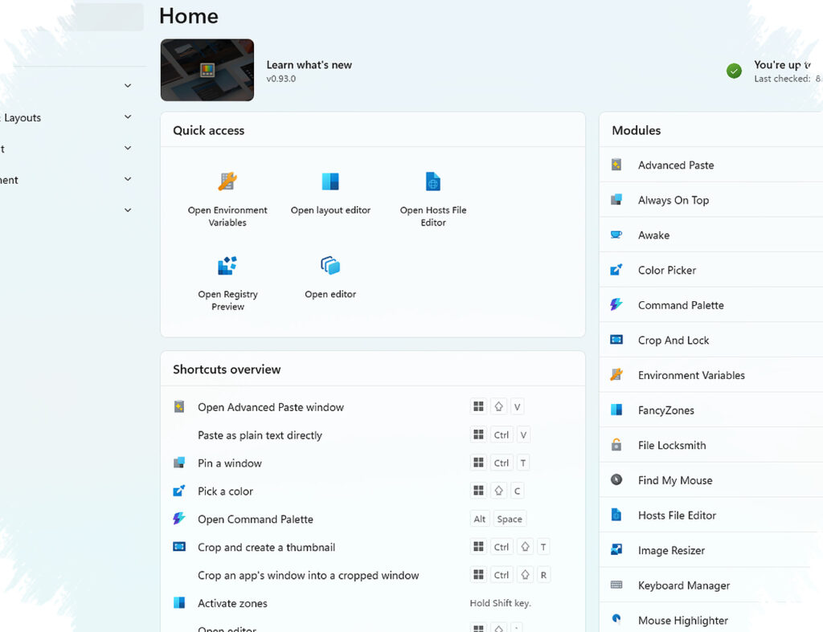The image size is (823, 632).
Task: Click the Open editor quick access icon
Action: tap(330, 265)
